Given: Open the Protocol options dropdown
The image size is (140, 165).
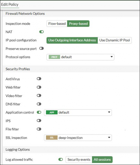Looking at the screenshot, I should point(80,57).
